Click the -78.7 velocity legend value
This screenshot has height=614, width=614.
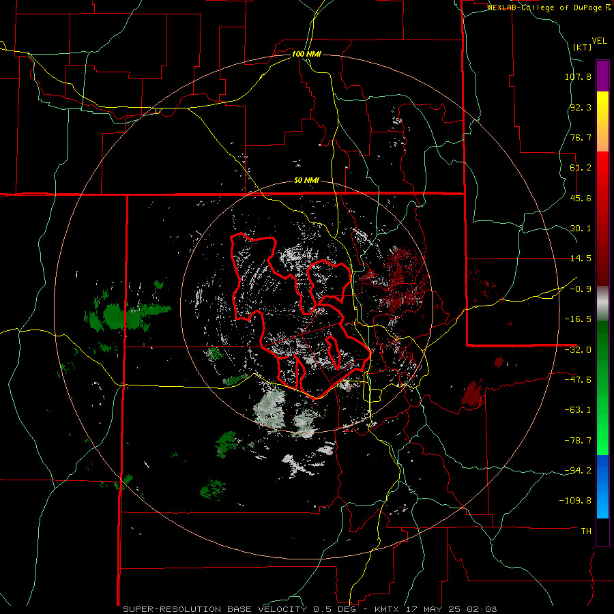tap(578, 441)
